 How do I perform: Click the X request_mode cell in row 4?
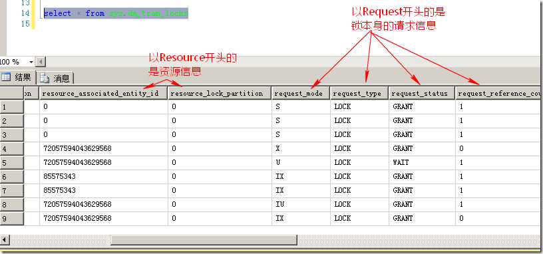click(x=301, y=149)
